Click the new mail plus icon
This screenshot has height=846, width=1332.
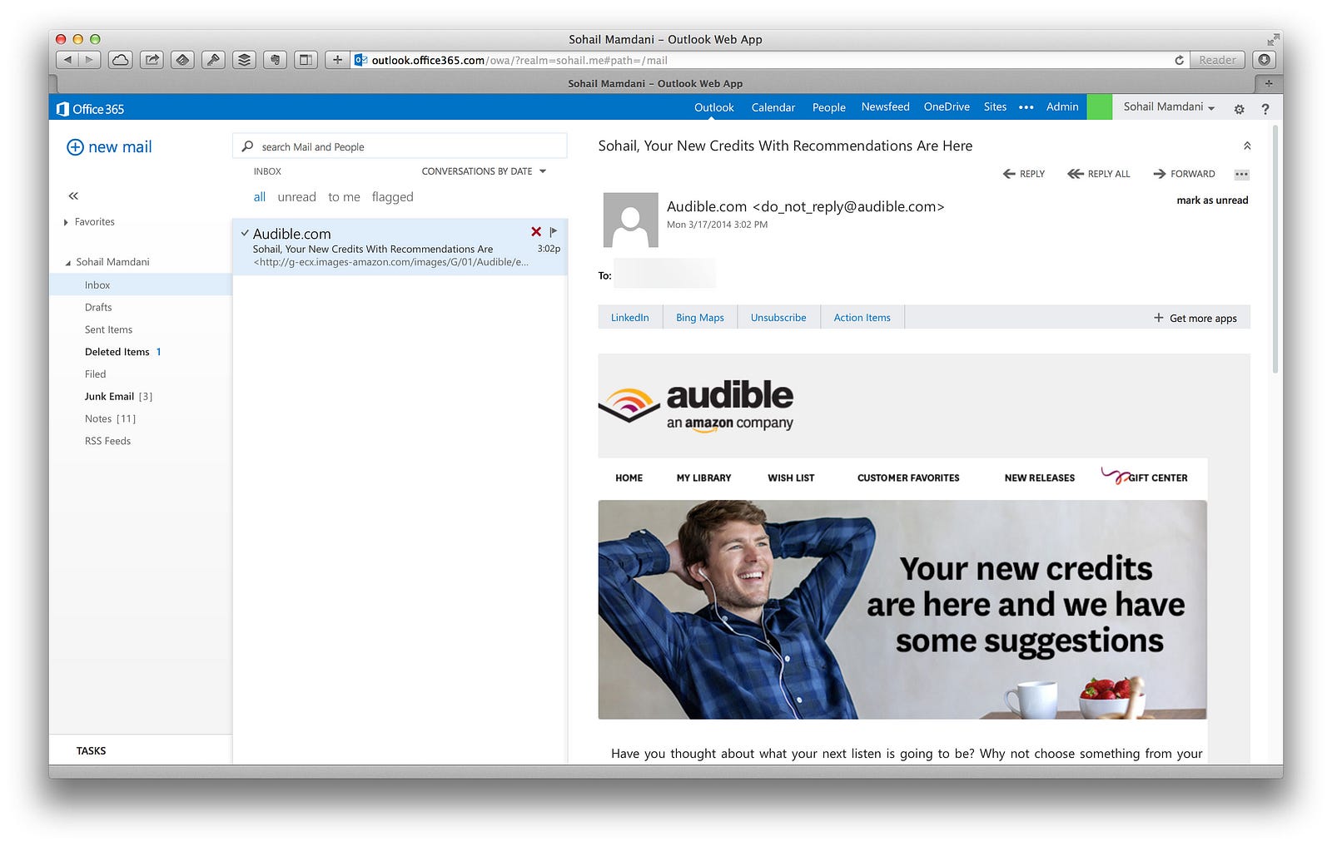click(x=75, y=147)
